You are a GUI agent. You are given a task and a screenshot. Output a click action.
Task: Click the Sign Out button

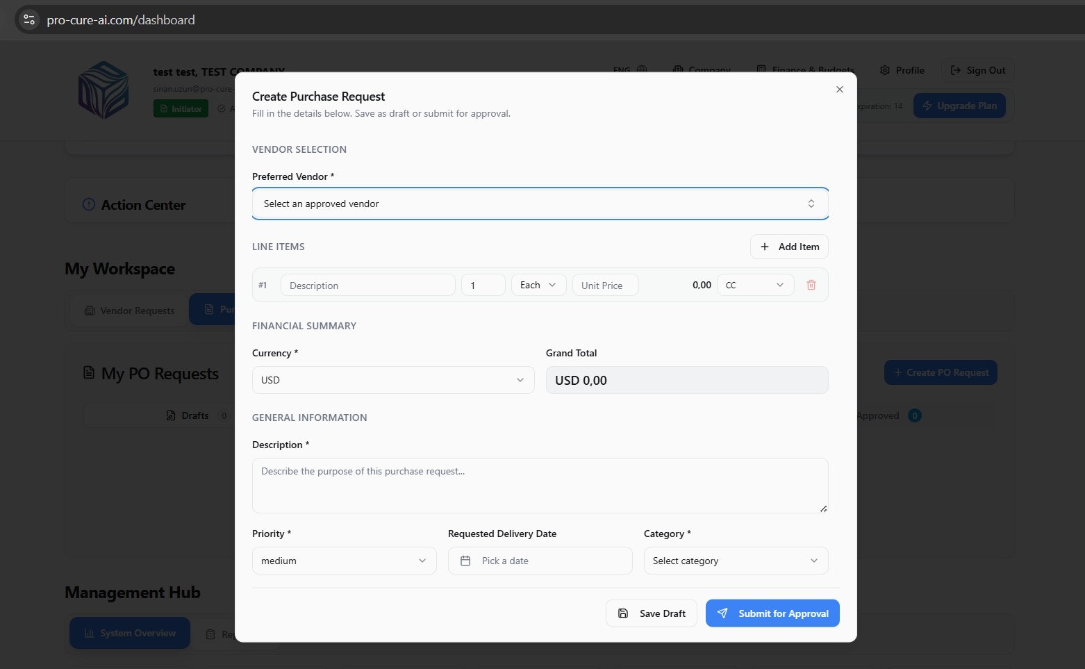pyautogui.click(x=977, y=70)
